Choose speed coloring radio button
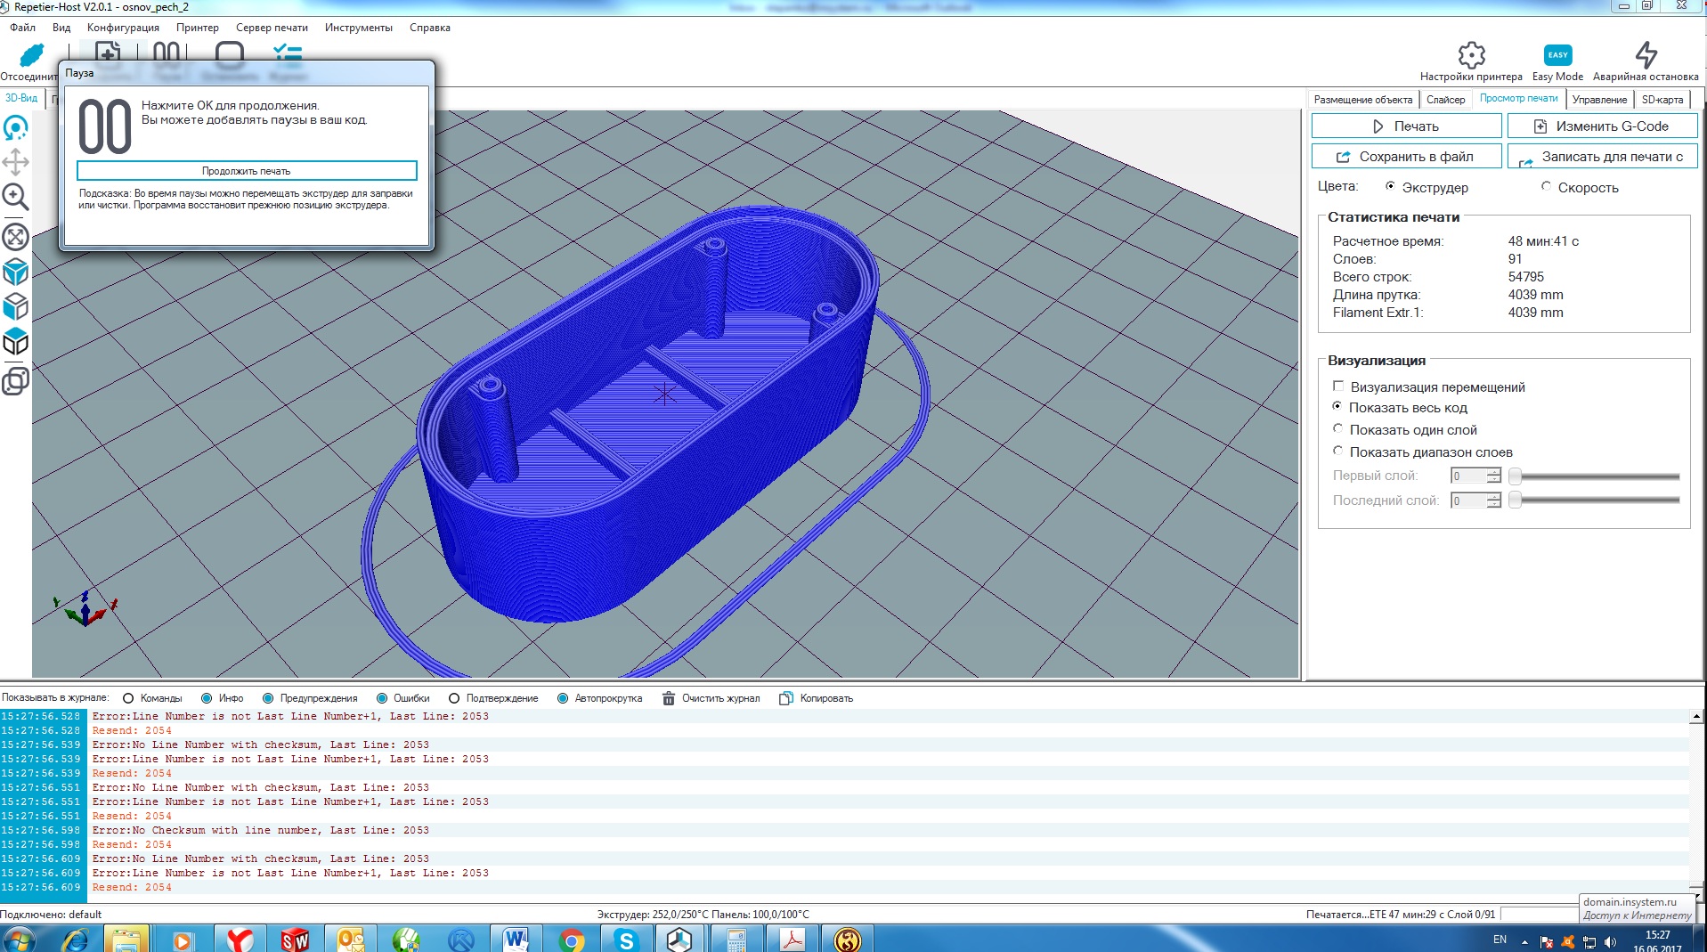The height and width of the screenshot is (952, 1707). click(1547, 187)
